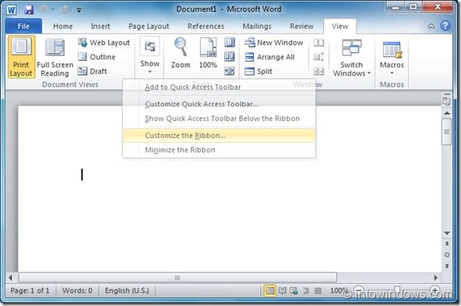Viewport: 461px width, 306px height.
Task: Expand the Show group dropdown
Action: coord(150,55)
